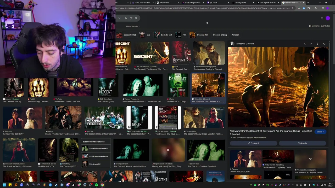Select the Amazon filter chip
Screen dimensions: 335x188
click(235, 35)
